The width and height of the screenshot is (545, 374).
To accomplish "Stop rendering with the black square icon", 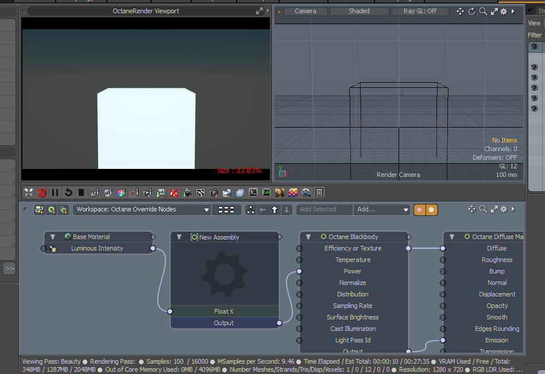I will pyautogui.click(x=82, y=192).
